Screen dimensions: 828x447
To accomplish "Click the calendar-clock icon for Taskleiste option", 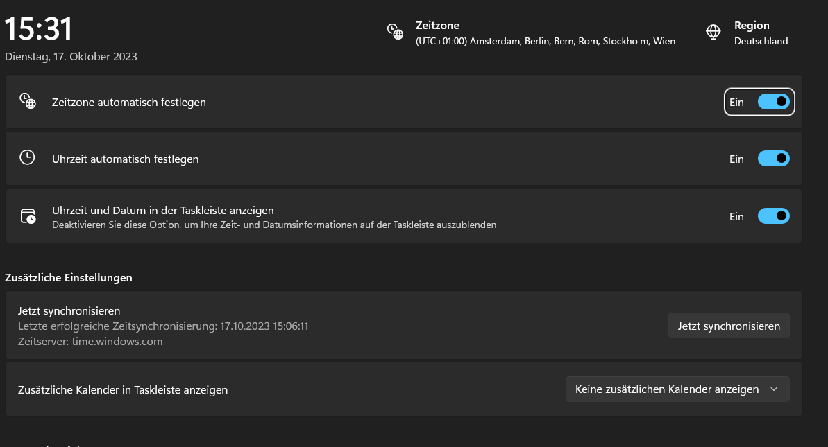I will coord(28,216).
